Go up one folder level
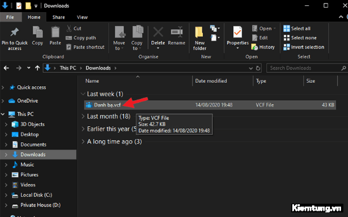The height and width of the screenshot is (217, 348). pos(37,68)
